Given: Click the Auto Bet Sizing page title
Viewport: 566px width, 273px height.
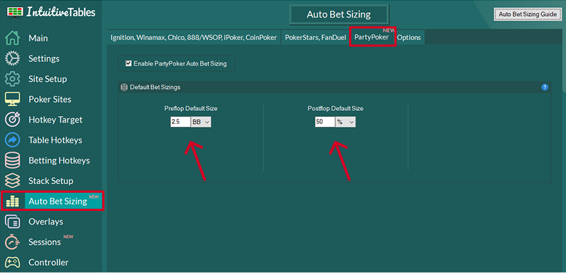Looking at the screenshot, I should [x=339, y=15].
